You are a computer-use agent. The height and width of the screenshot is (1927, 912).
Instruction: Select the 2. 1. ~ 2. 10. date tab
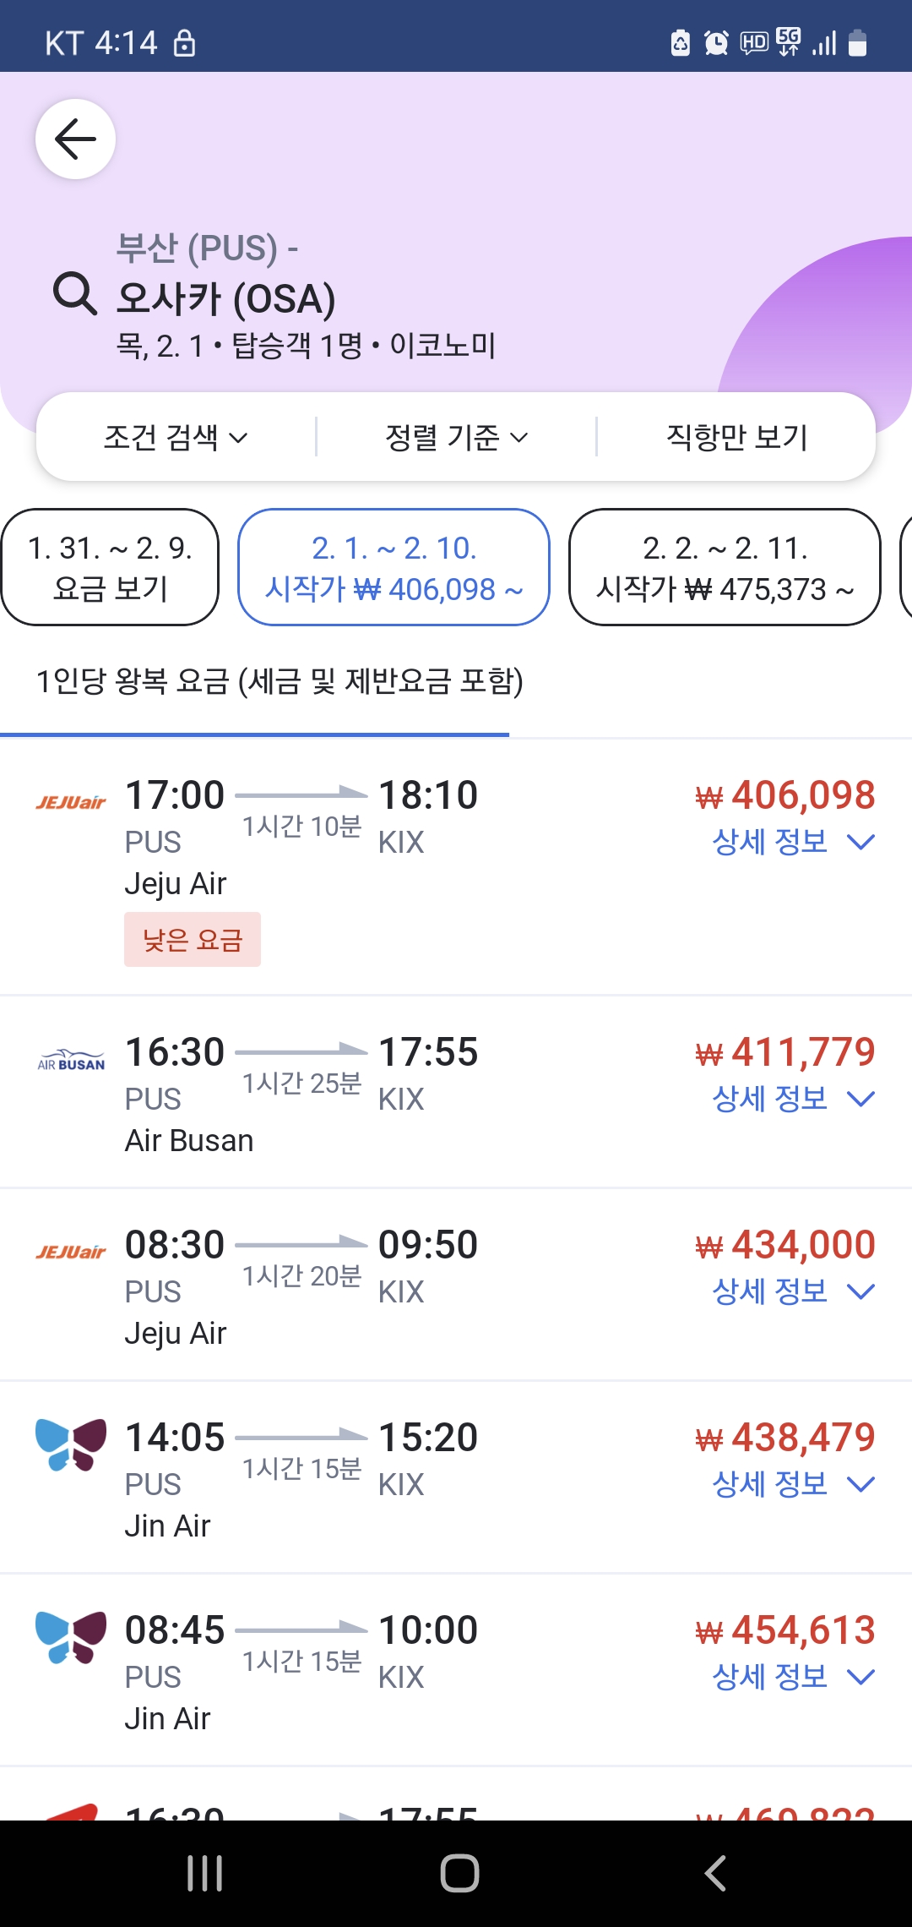pyautogui.click(x=394, y=567)
